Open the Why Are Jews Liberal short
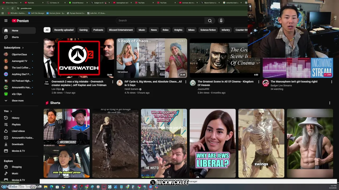 [212, 143]
